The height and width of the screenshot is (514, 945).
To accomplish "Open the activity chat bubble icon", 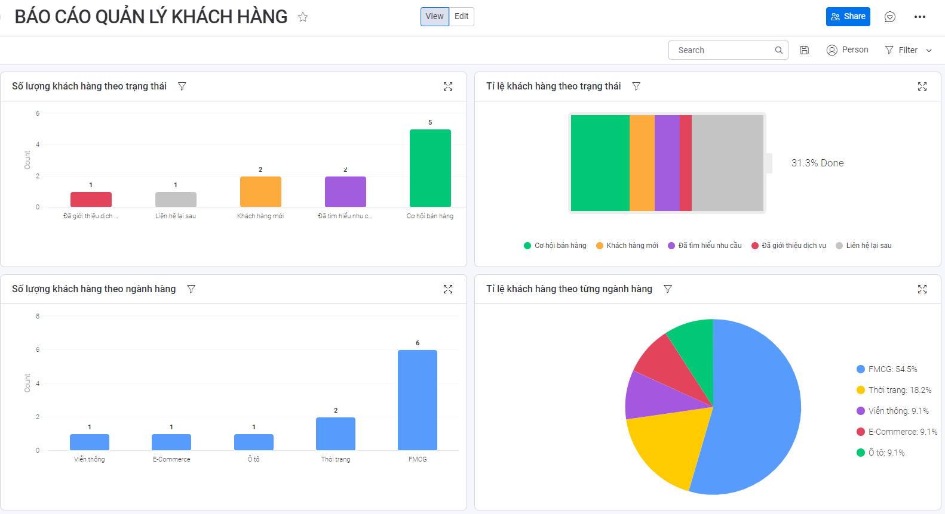I will point(889,17).
